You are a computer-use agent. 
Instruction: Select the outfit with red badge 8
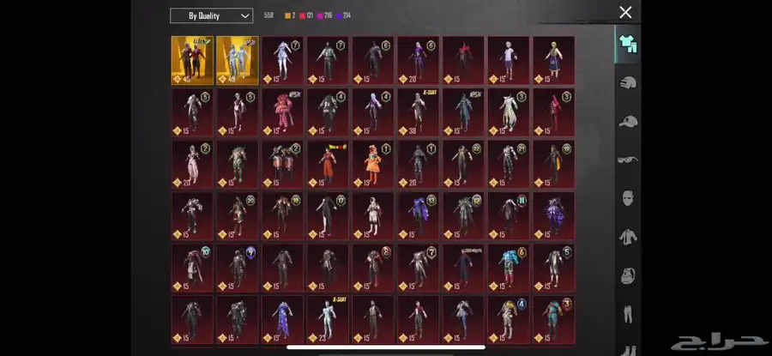coord(373,268)
